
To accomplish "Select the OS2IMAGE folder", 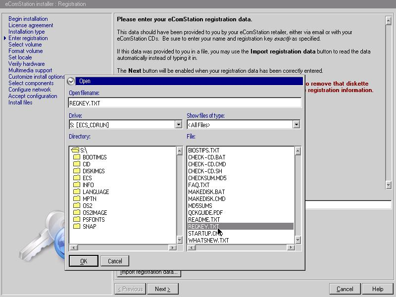I will [90, 213].
